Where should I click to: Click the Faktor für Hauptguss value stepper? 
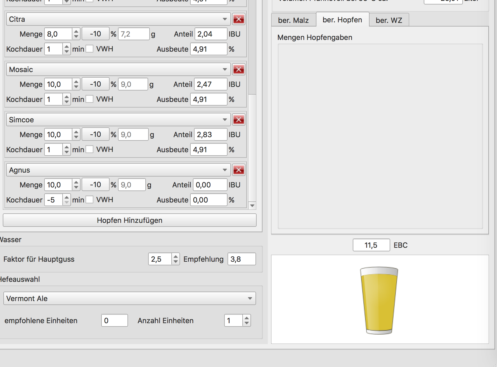[x=175, y=259]
